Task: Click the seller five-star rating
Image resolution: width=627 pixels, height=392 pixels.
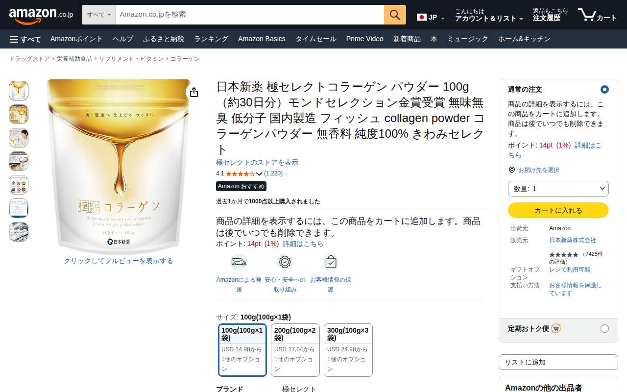Action: pyautogui.click(x=563, y=255)
